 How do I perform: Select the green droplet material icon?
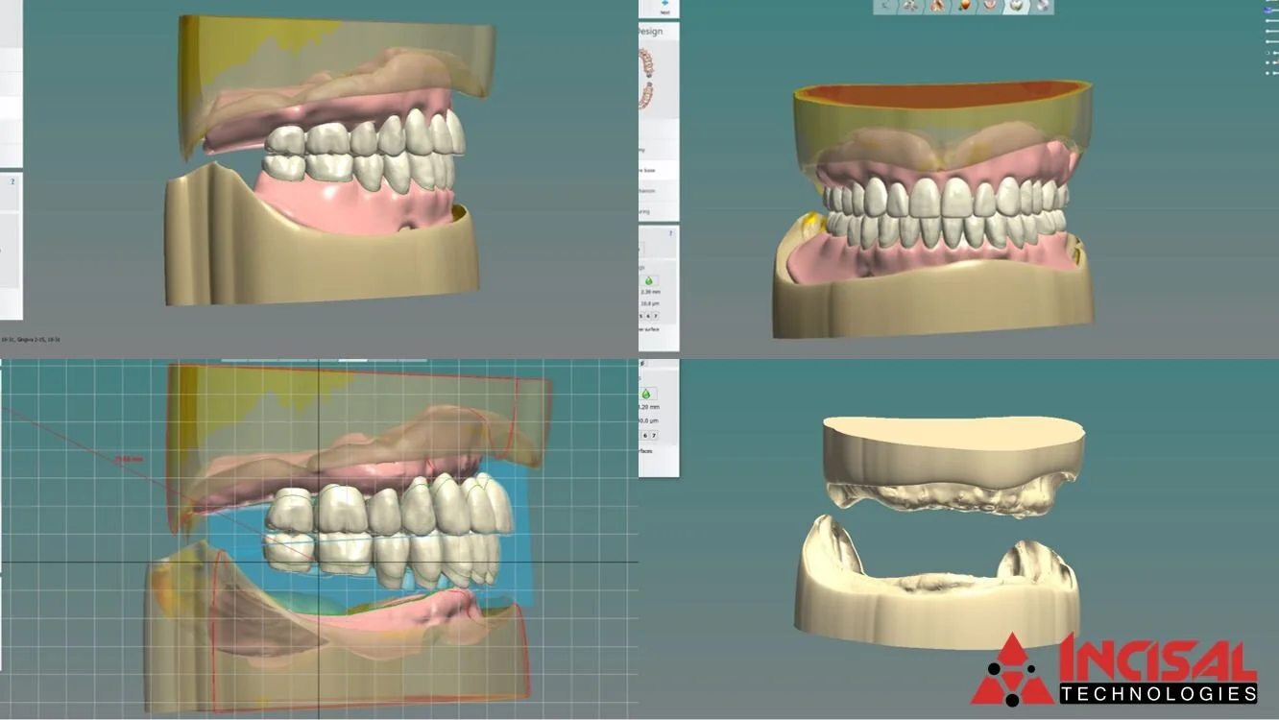tap(649, 279)
